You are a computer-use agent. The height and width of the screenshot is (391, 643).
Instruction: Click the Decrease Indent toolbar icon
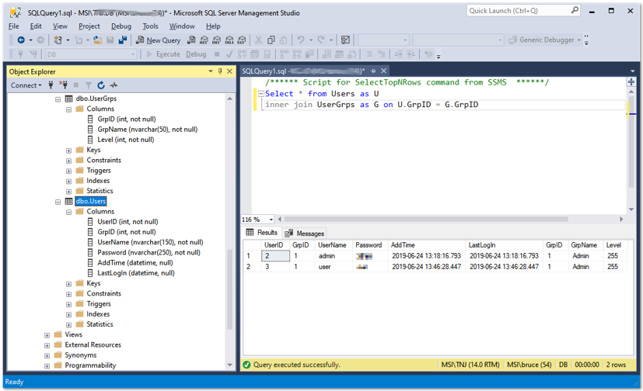pyautogui.click(x=398, y=54)
